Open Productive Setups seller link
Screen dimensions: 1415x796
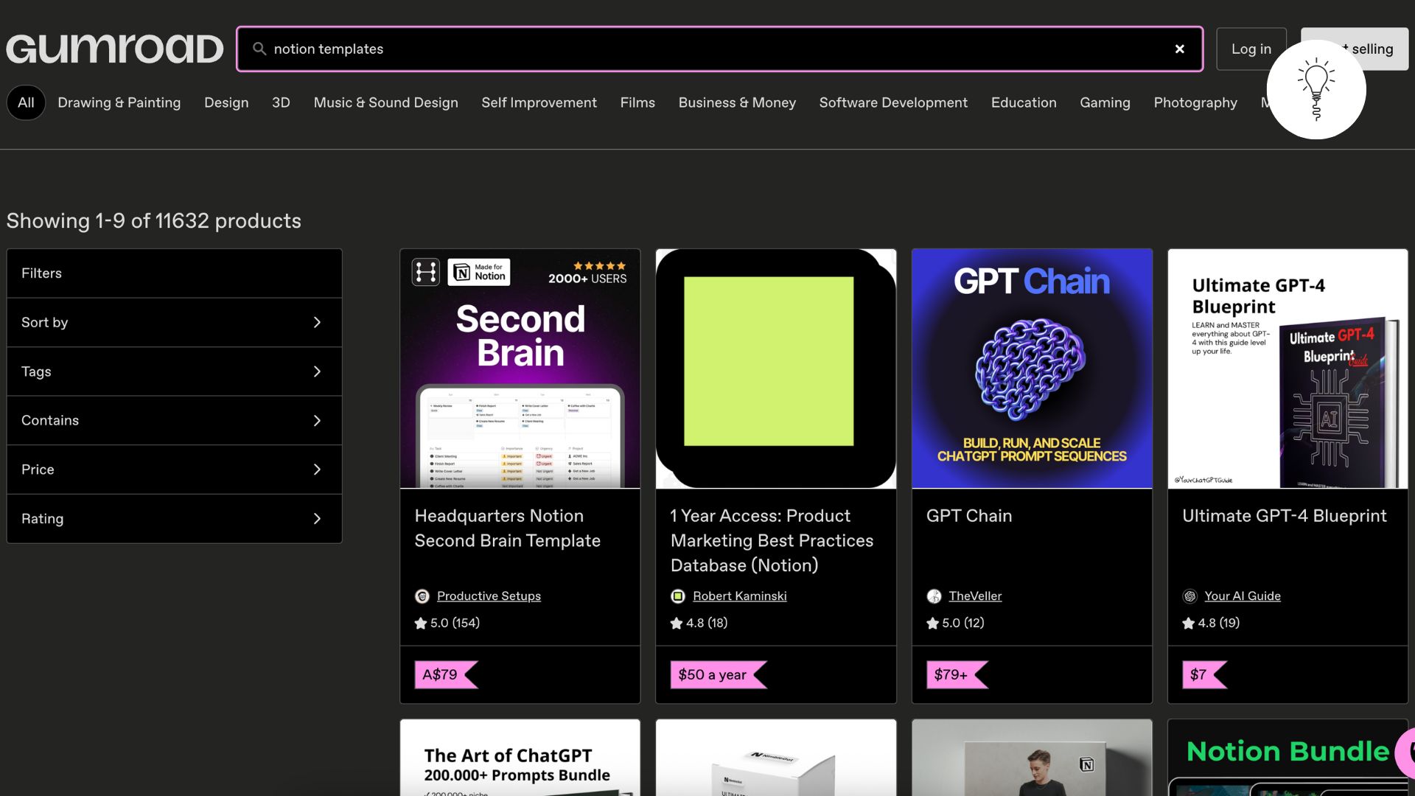point(489,596)
